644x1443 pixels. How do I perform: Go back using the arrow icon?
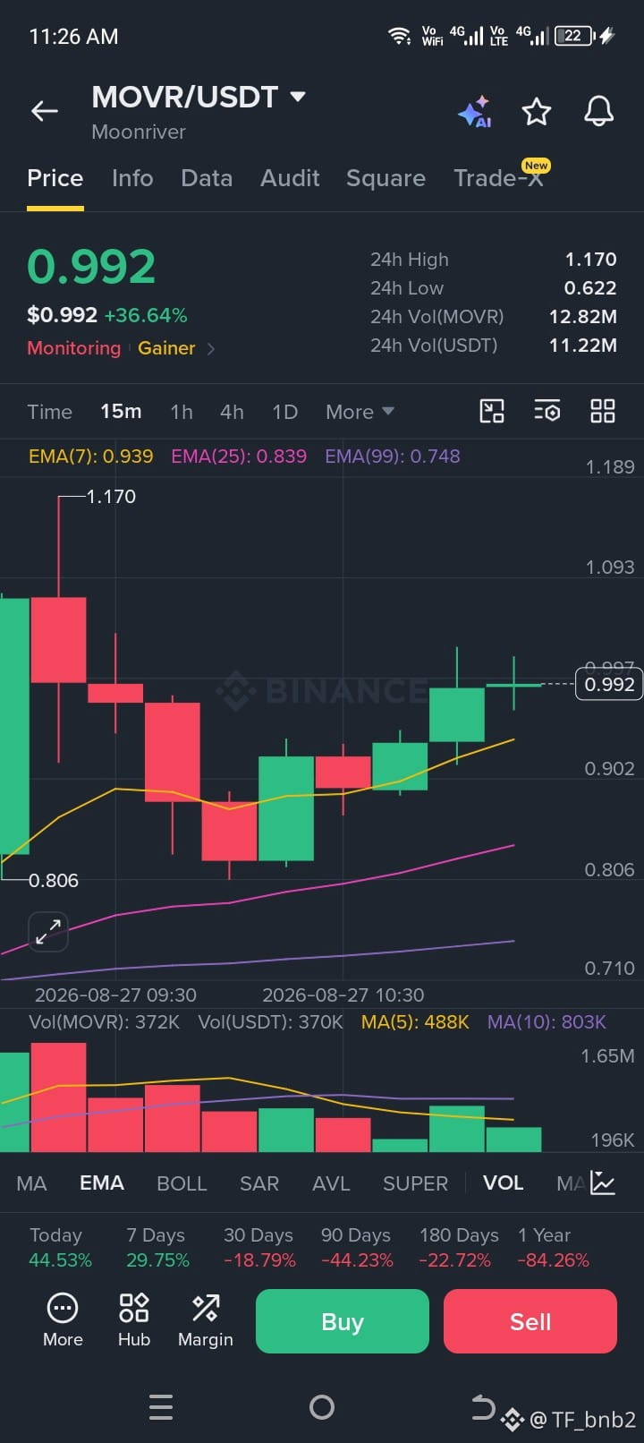tap(45, 111)
